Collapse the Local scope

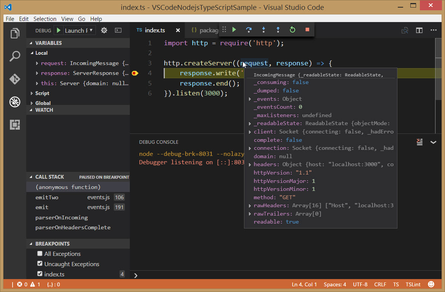pos(32,53)
